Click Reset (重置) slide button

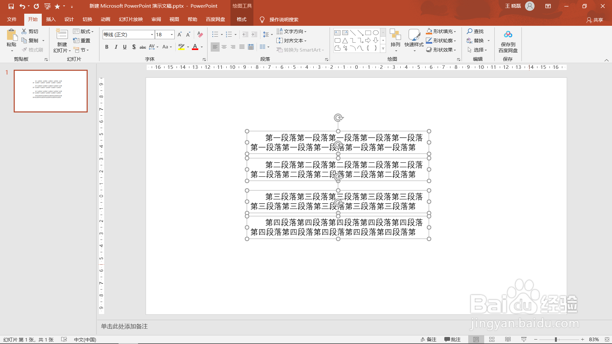pos(82,40)
